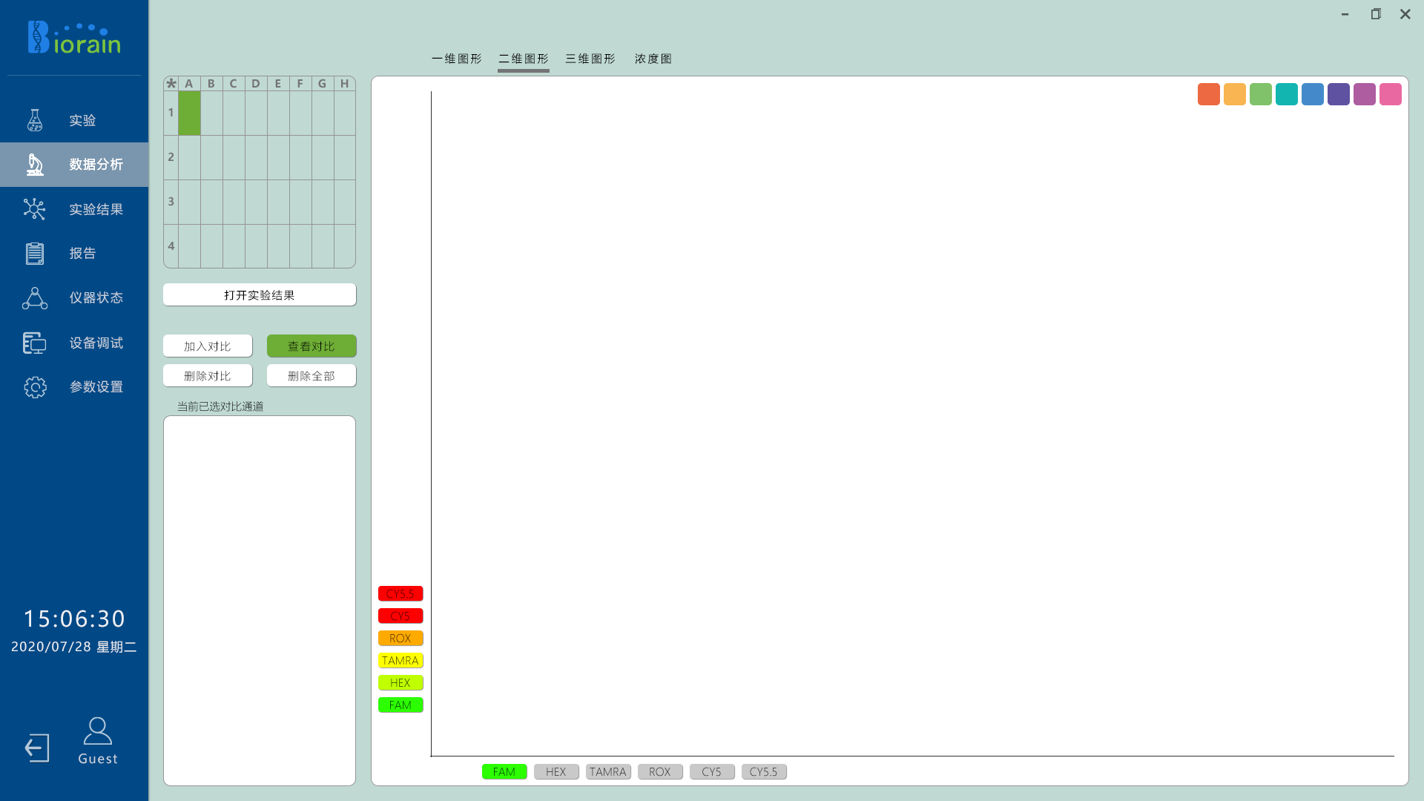The height and width of the screenshot is (801, 1424).
Task: Toggle the HEX channel on horizontal axis
Action: pyautogui.click(x=556, y=771)
